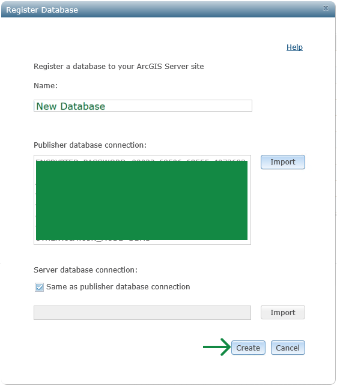Click the Server database connection: label
337x386 pixels.
[x=85, y=270]
